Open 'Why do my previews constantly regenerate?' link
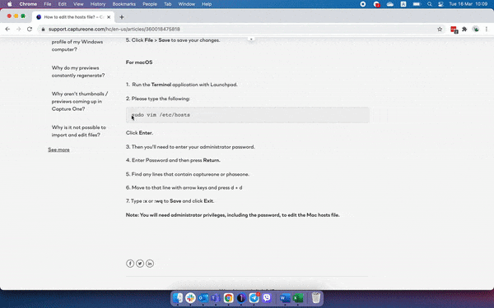This screenshot has height=308, width=494. click(x=78, y=71)
